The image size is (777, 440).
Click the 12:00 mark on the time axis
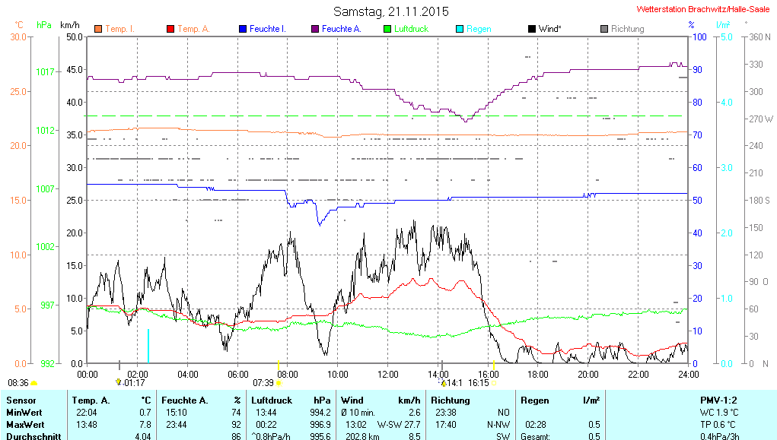[387, 374]
